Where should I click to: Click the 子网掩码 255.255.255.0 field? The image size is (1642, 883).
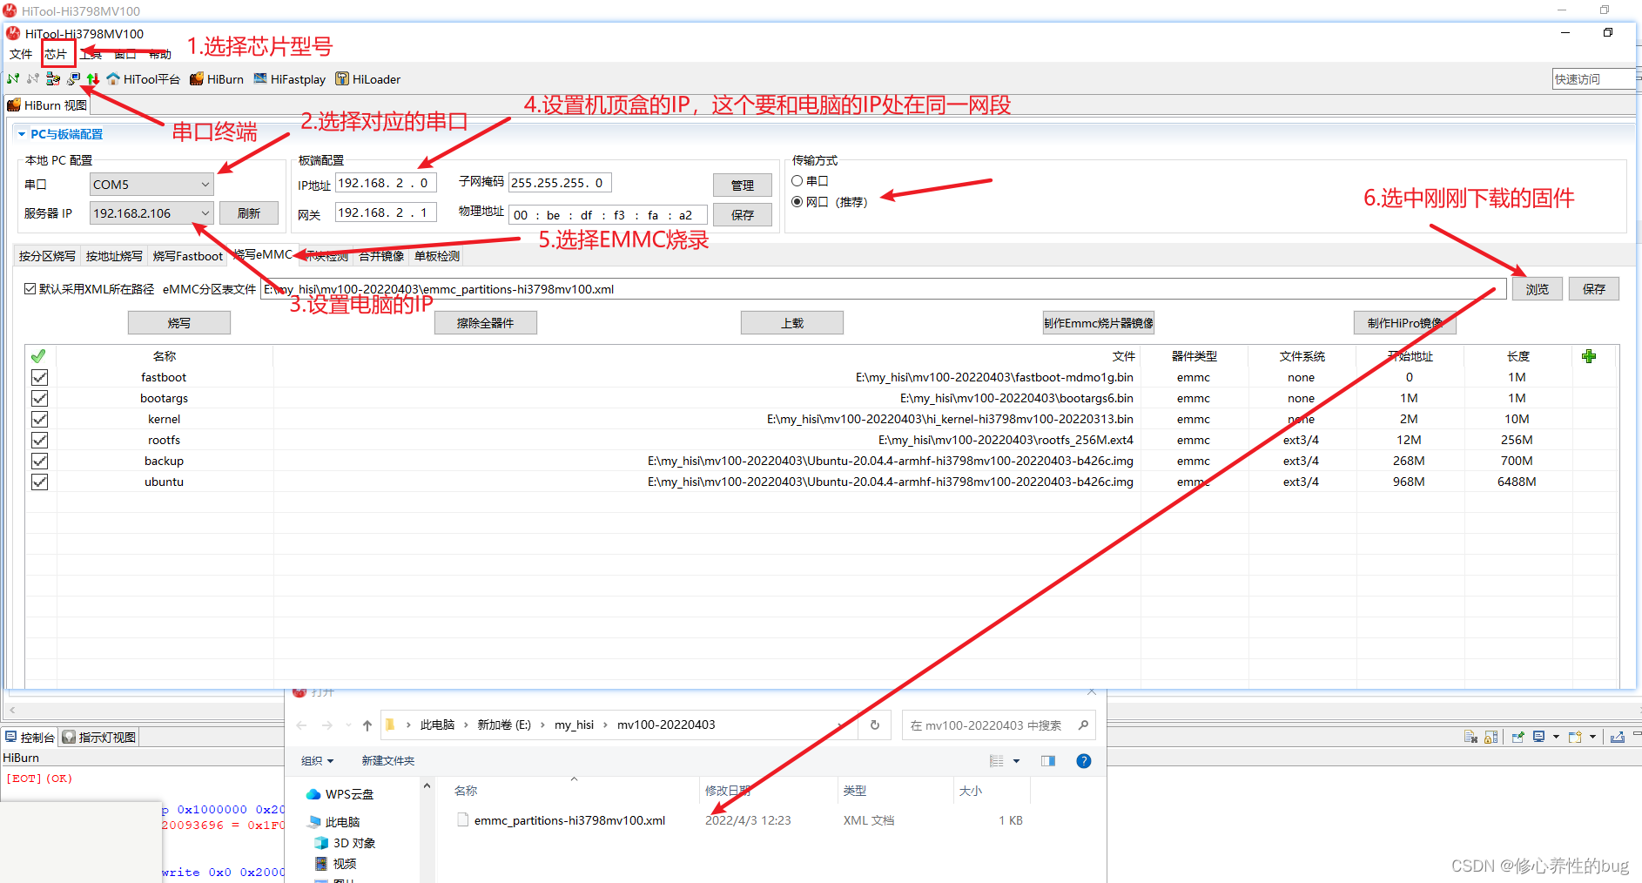point(560,183)
